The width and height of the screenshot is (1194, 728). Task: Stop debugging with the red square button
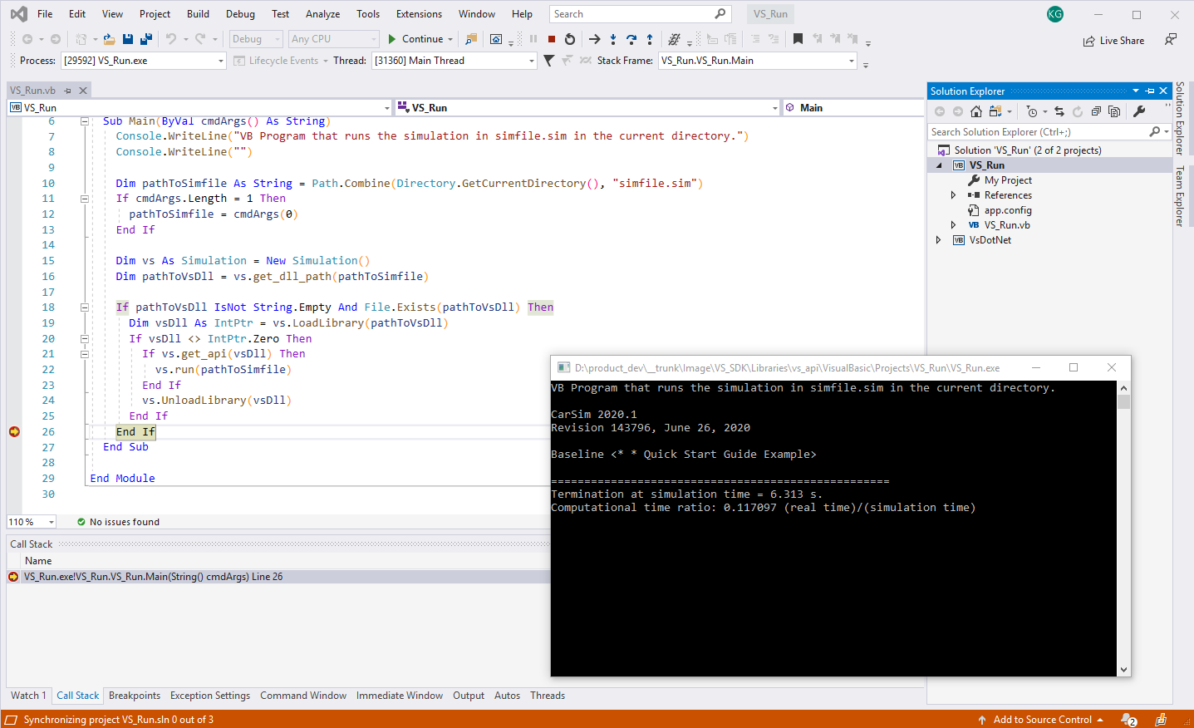pyautogui.click(x=551, y=39)
